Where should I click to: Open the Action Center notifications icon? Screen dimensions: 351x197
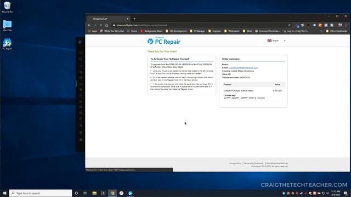point(346,193)
